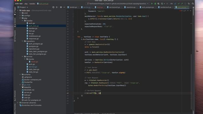Image resolution: width=203 pixels, height=114 pixels.
Task: Click the locate-in-project target icon
Action: (x=53, y=7)
